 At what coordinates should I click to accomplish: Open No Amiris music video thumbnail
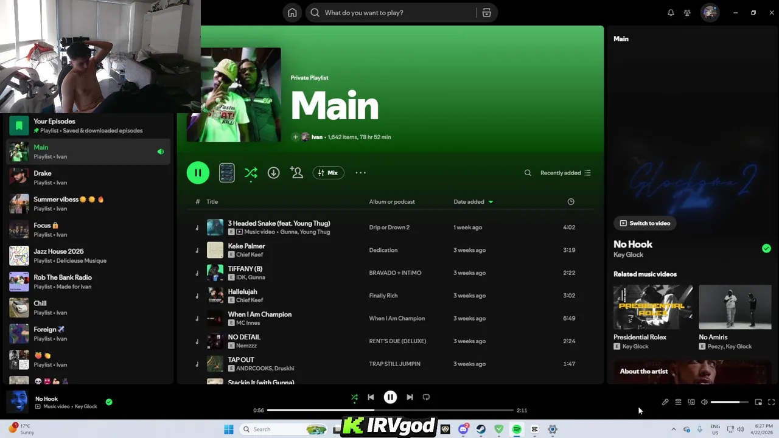(735, 307)
